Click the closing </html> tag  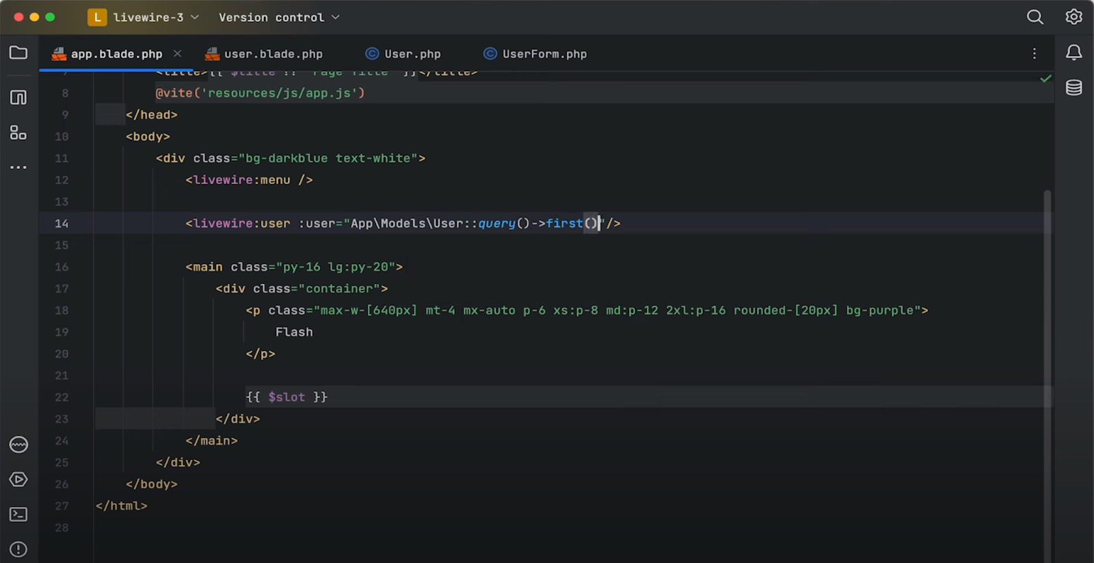pos(121,506)
